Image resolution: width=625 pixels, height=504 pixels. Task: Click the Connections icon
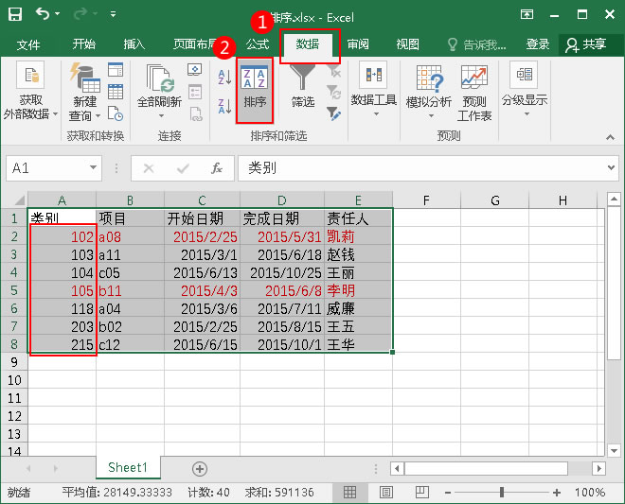(195, 70)
